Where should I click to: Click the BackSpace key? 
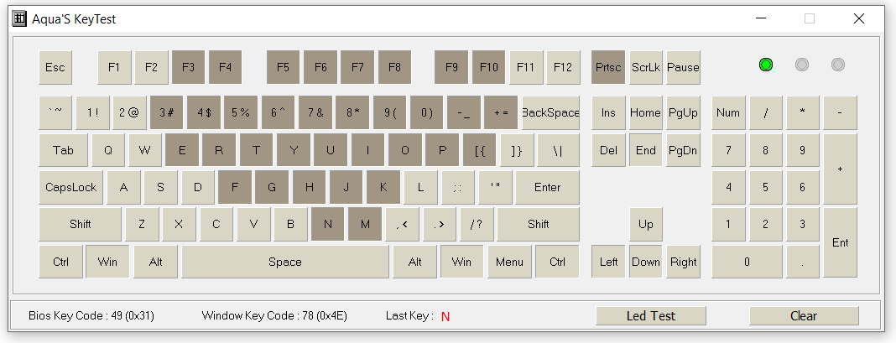pyautogui.click(x=550, y=112)
